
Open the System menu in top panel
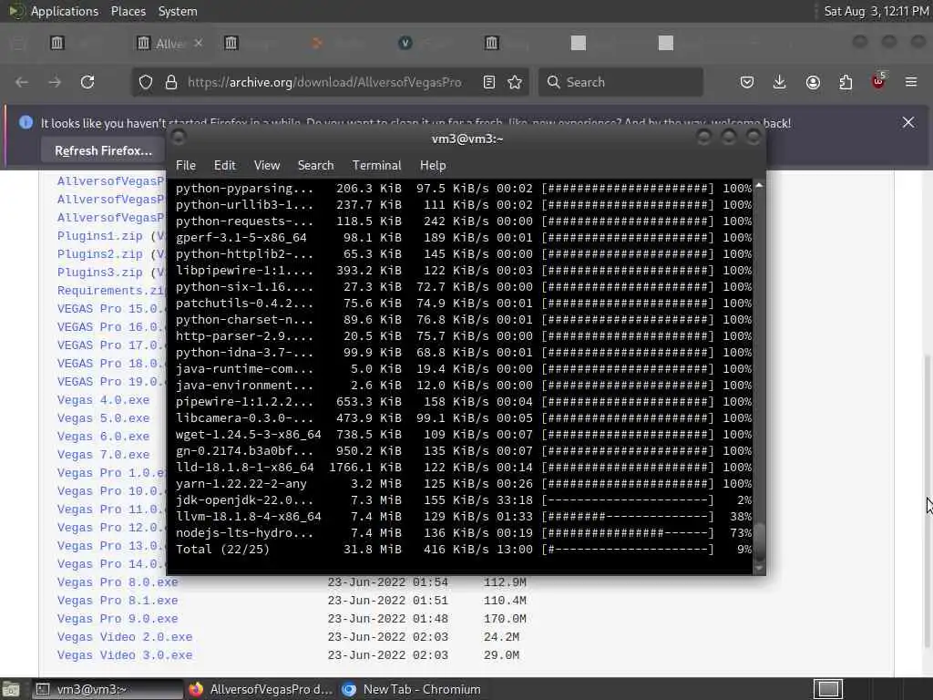pyautogui.click(x=178, y=11)
